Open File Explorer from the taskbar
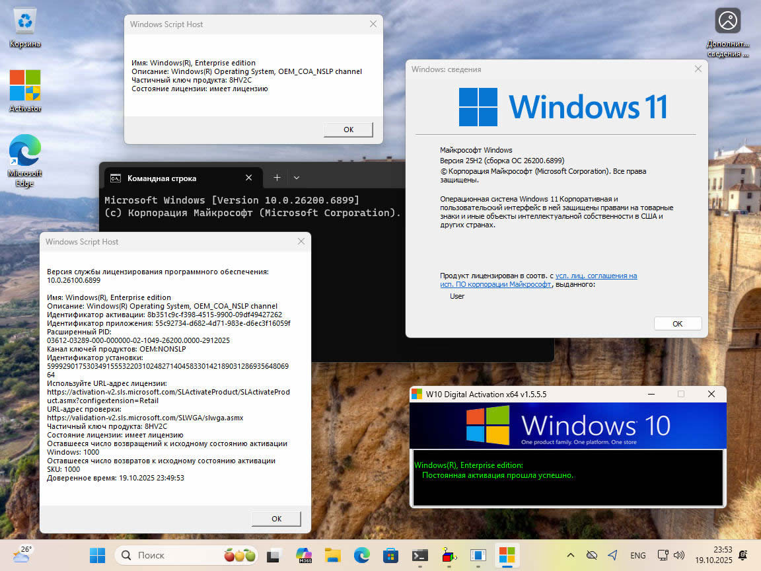 pyautogui.click(x=333, y=555)
